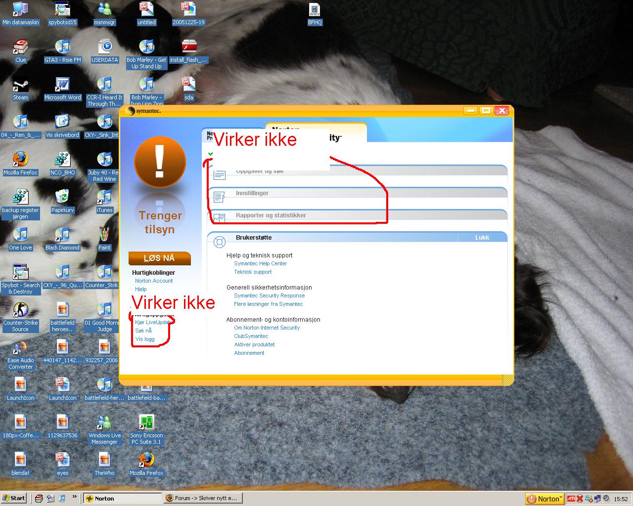Click the Norton system tray button
This screenshot has height=506, width=633.
click(x=544, y=499)
